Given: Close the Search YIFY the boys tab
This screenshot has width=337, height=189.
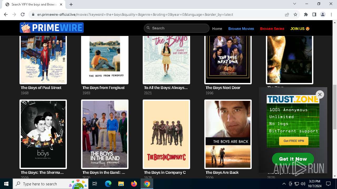Looking at the screenshot, I should (x=61, y=4).
